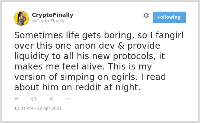Viewport: 200px width, 123px height.
Task: Open the three-dot more options icon
Action: tap(68, 99)
